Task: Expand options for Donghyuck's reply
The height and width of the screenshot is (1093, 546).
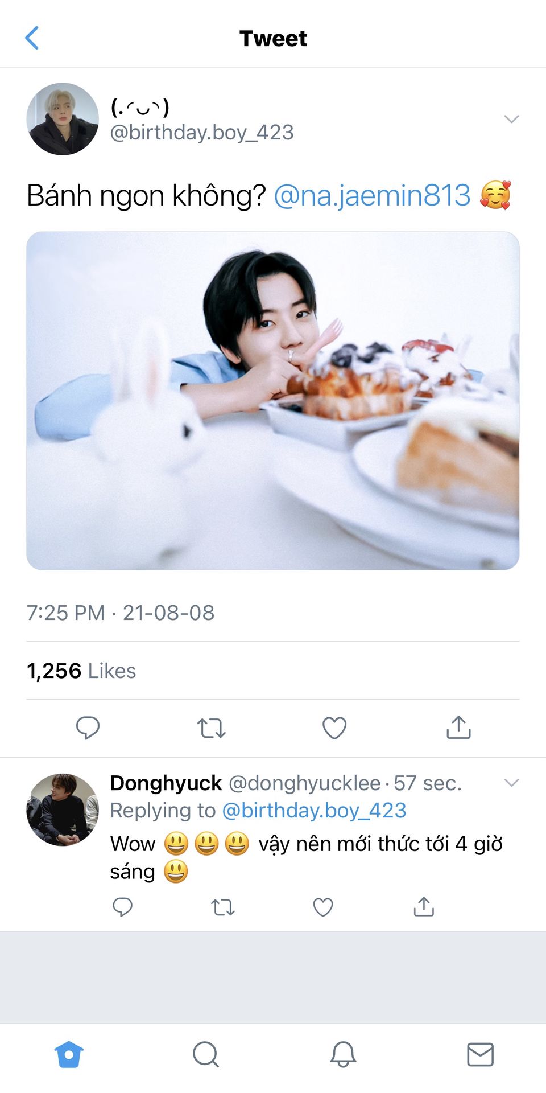Action: [x=511, y=783]
